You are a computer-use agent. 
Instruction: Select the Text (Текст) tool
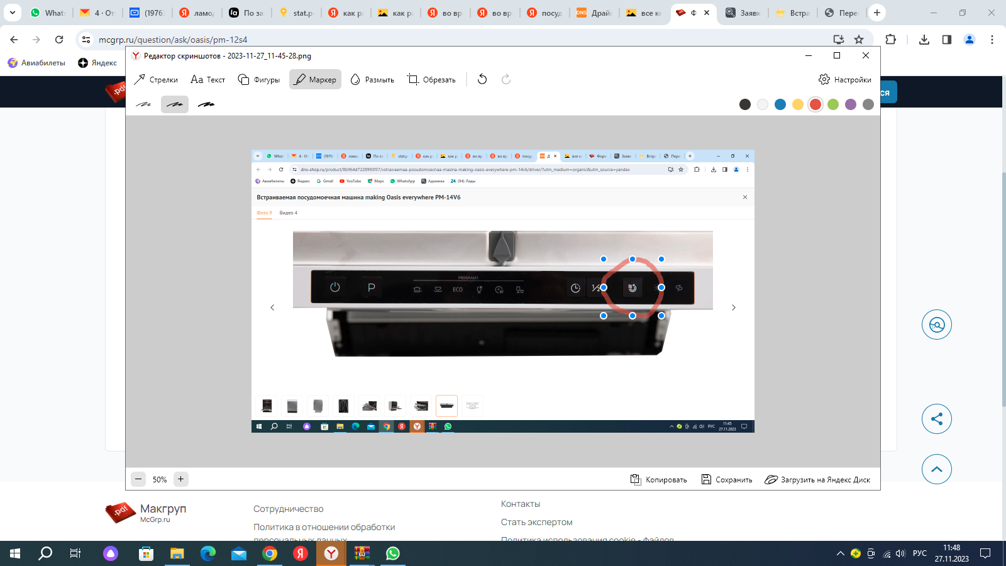tap(207, 79)
